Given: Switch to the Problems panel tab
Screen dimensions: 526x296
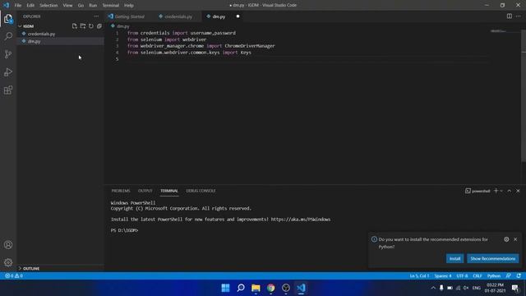Looking at the screenshot, I should coord(121,191).
